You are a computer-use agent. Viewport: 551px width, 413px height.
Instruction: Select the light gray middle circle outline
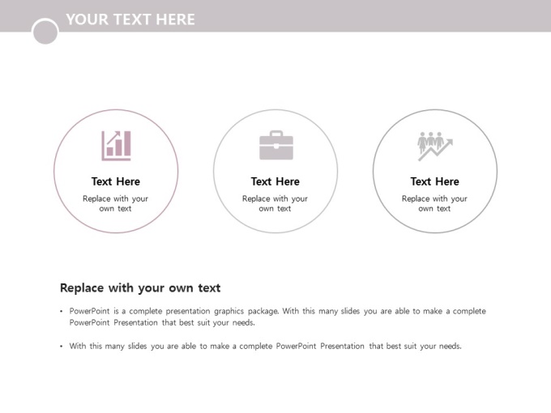pyautogui.click(x=275, y=171)
